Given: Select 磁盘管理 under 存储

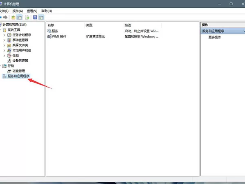Looking at the screenshot, I should (19, 71).
